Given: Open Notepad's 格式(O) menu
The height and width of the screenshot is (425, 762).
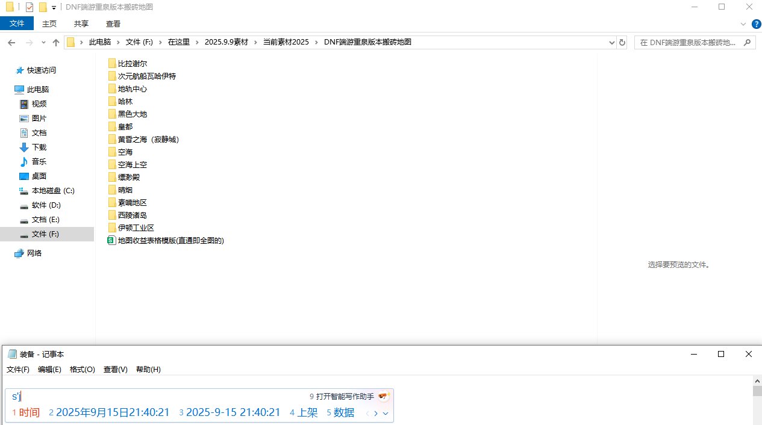Looking at the screenshot, I should coord(82,370).
